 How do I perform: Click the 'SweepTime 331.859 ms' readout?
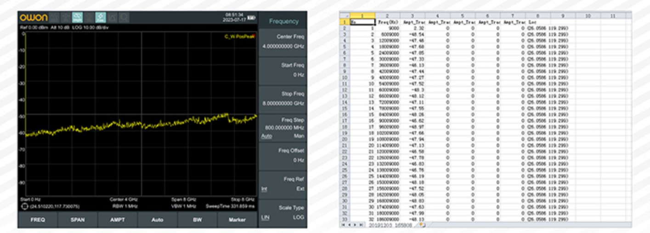(x=230, y=206)
